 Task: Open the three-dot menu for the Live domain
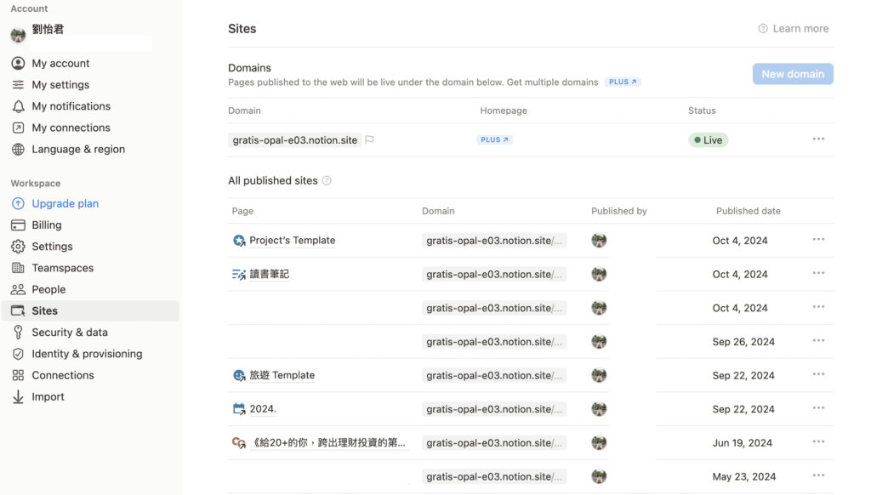pyautogui.click(x=818, y=139)
